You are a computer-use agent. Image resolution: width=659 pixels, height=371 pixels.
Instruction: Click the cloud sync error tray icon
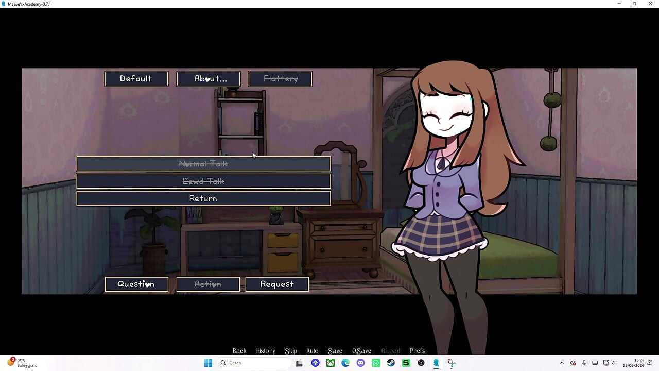pos(573,363)
